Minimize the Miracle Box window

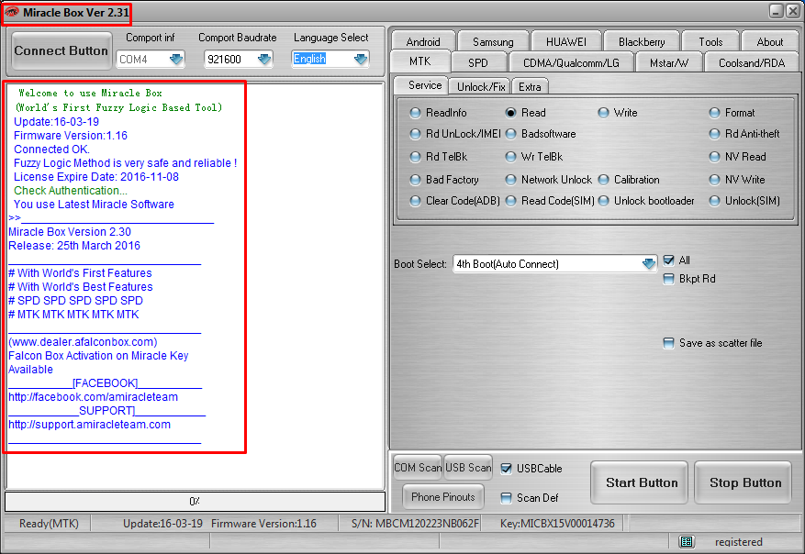pos(776,11)
